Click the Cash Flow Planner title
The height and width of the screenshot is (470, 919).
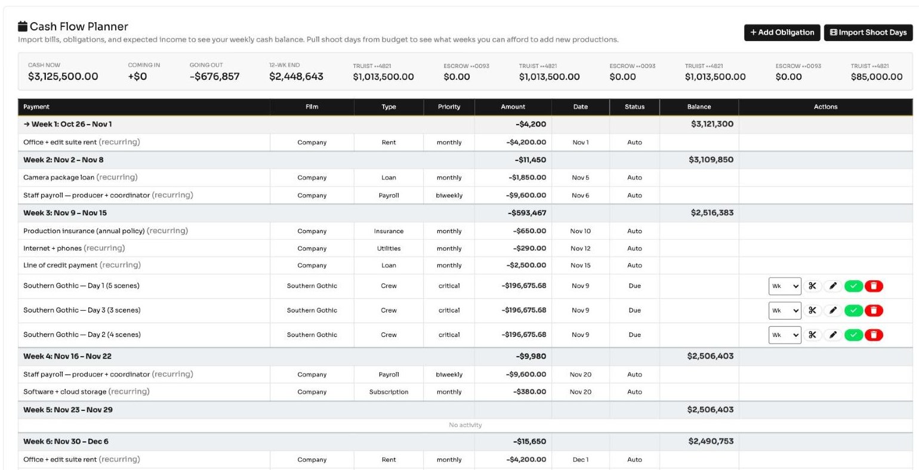point(79,26)
